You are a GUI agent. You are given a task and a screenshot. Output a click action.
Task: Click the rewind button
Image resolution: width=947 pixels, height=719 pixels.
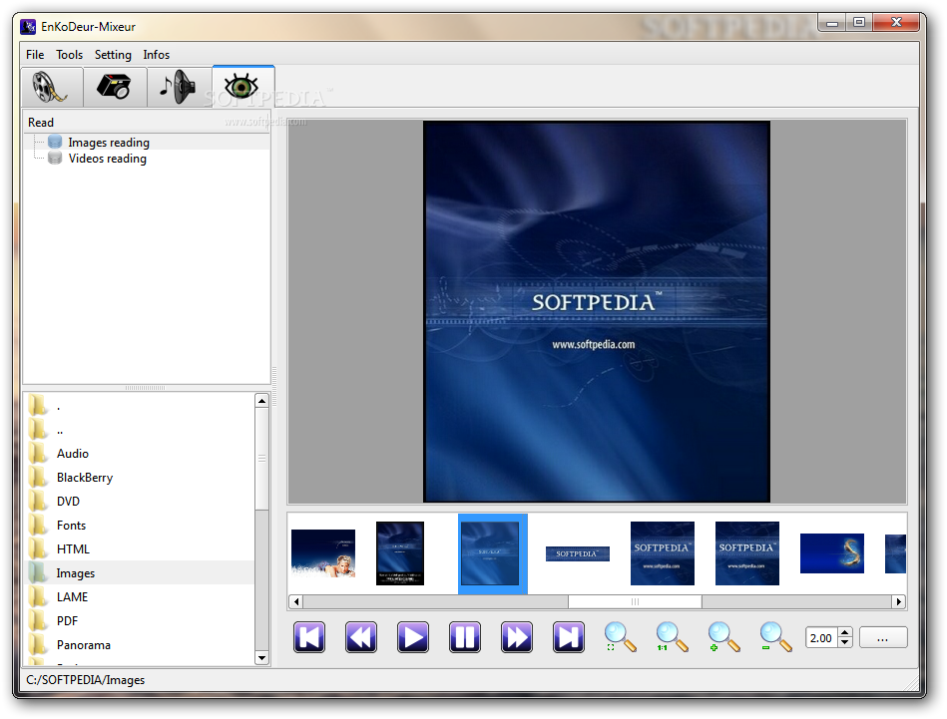(x=361, y=637)
